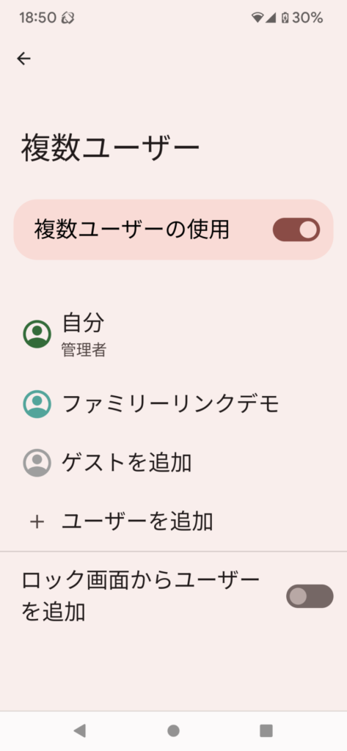Tap the green 自分 user avatar icon
This screenshot has width=347, height=751.
click(x=37, y=334)
